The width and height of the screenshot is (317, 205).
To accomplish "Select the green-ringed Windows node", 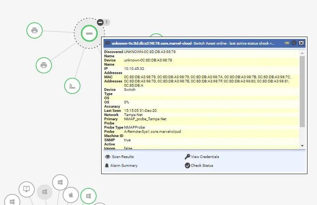I will [88, 196].
